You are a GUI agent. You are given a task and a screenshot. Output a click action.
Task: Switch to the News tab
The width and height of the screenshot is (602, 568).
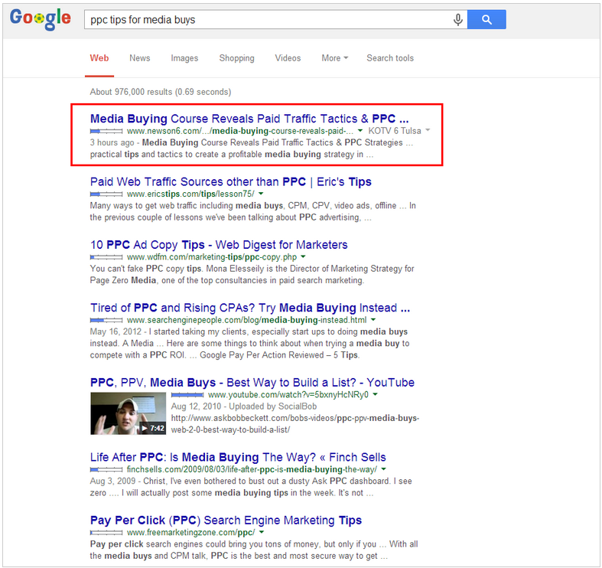click(x=140, y=58)
